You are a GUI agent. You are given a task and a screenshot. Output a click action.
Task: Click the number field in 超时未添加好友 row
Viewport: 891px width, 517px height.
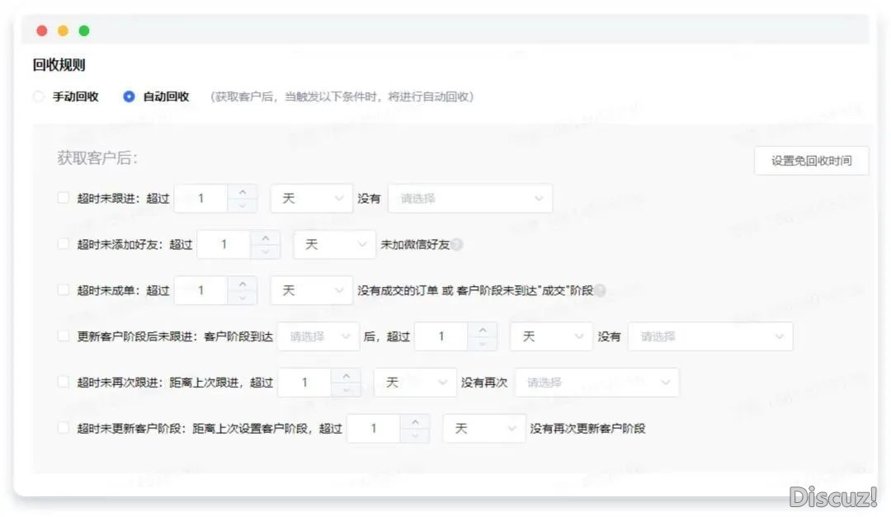pos(224,244)
